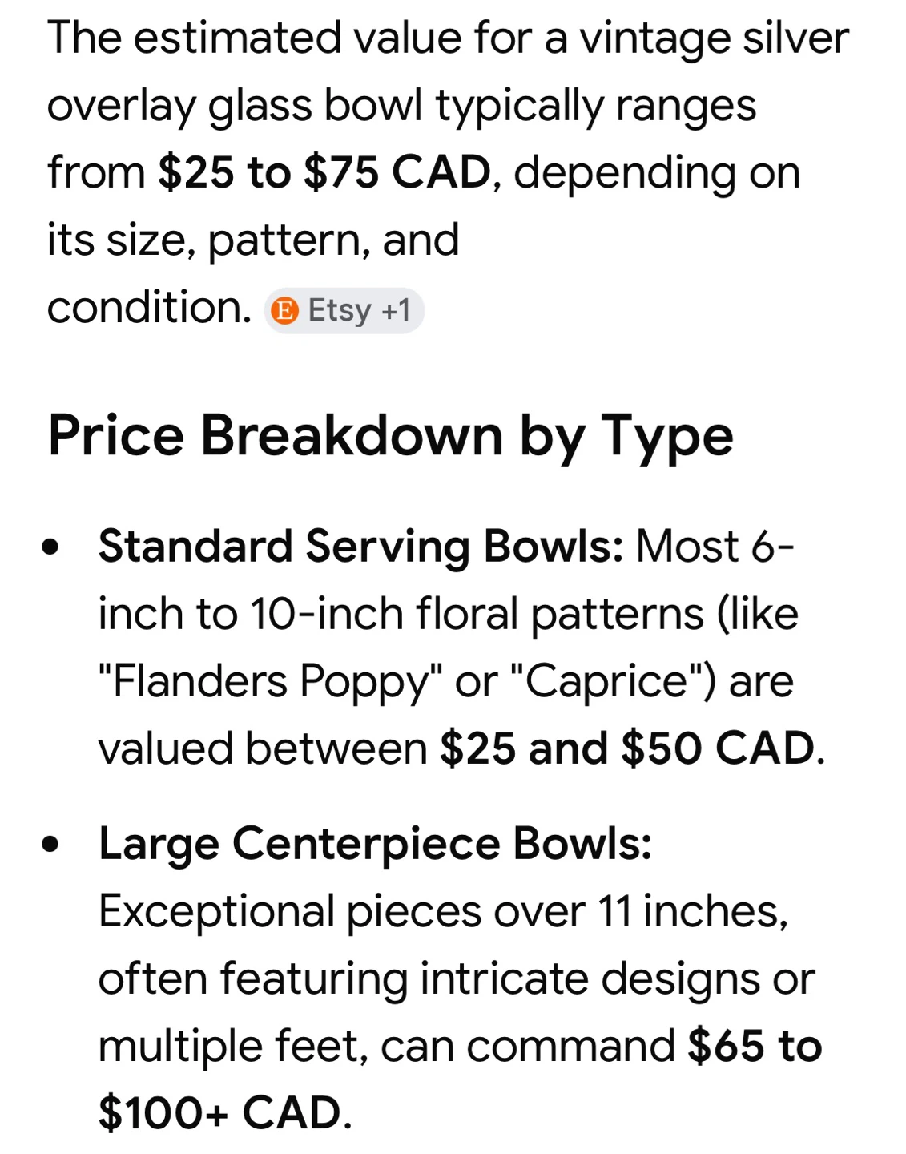Image resolution: width=906 pixels, height=1154 pixels.
Task: Tap the bold $25 to $75 CAD text
Action: point(324,172)
